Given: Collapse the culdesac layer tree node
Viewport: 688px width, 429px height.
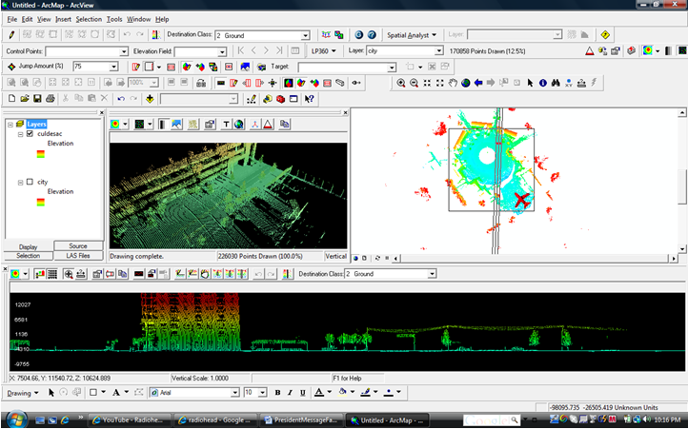Looking at the screenshot, I should 20,134.
